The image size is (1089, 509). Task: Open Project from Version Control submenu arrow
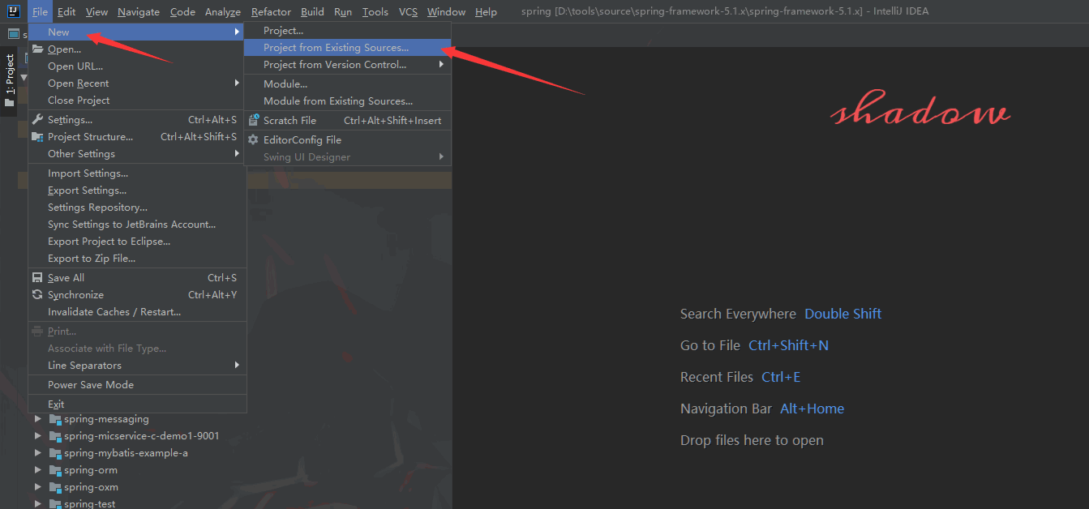click(442, 64)
